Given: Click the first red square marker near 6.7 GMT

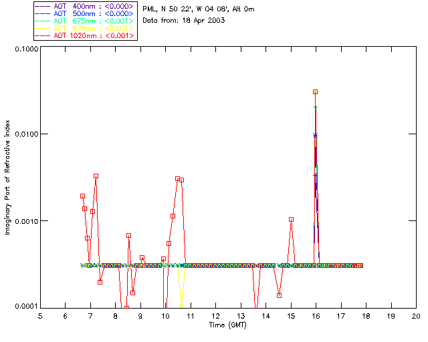Looking at the screenshot, I should point(82,196).
